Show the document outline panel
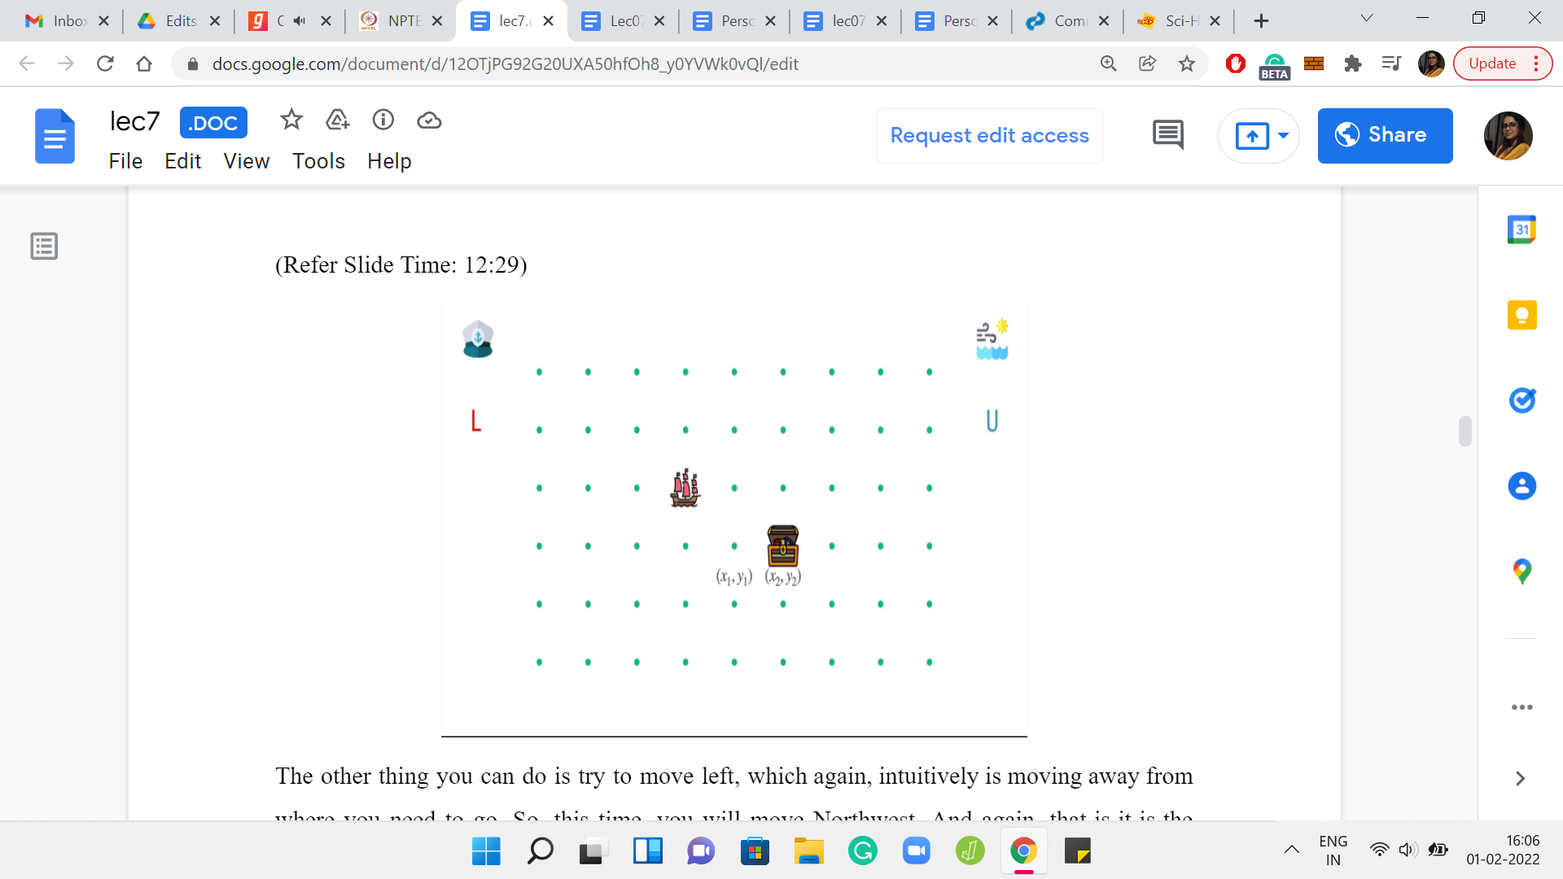 (44, 246)
